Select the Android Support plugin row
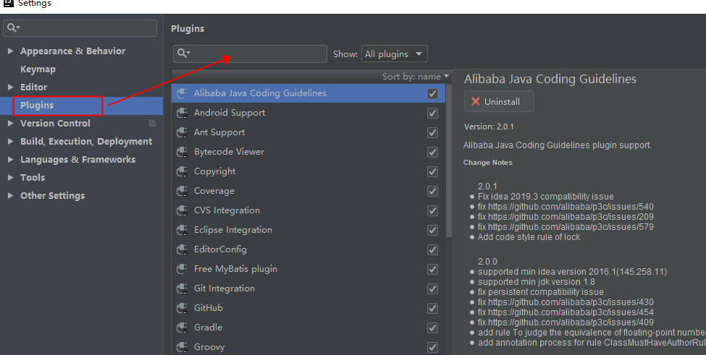Image resolution: width=706 pixels, height=355 pixels. click(x=308, y=113)
